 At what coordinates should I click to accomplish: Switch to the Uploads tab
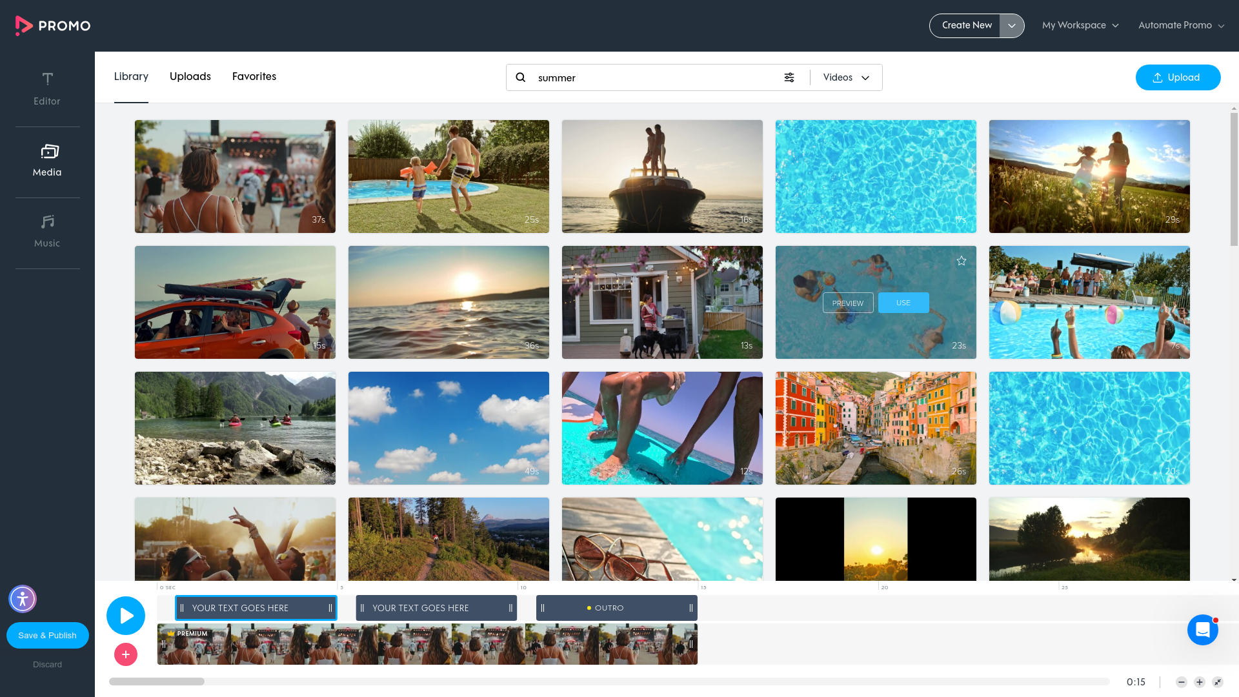pyautogui.click(x=190, y=76)
